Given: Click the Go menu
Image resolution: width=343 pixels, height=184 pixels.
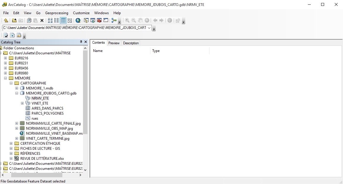Looking at the screenshot, I should point(38,13).
